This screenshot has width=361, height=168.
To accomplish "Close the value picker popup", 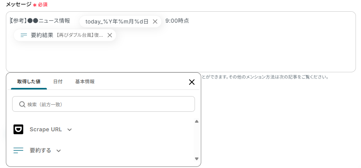I will click(x=191, y=82).
